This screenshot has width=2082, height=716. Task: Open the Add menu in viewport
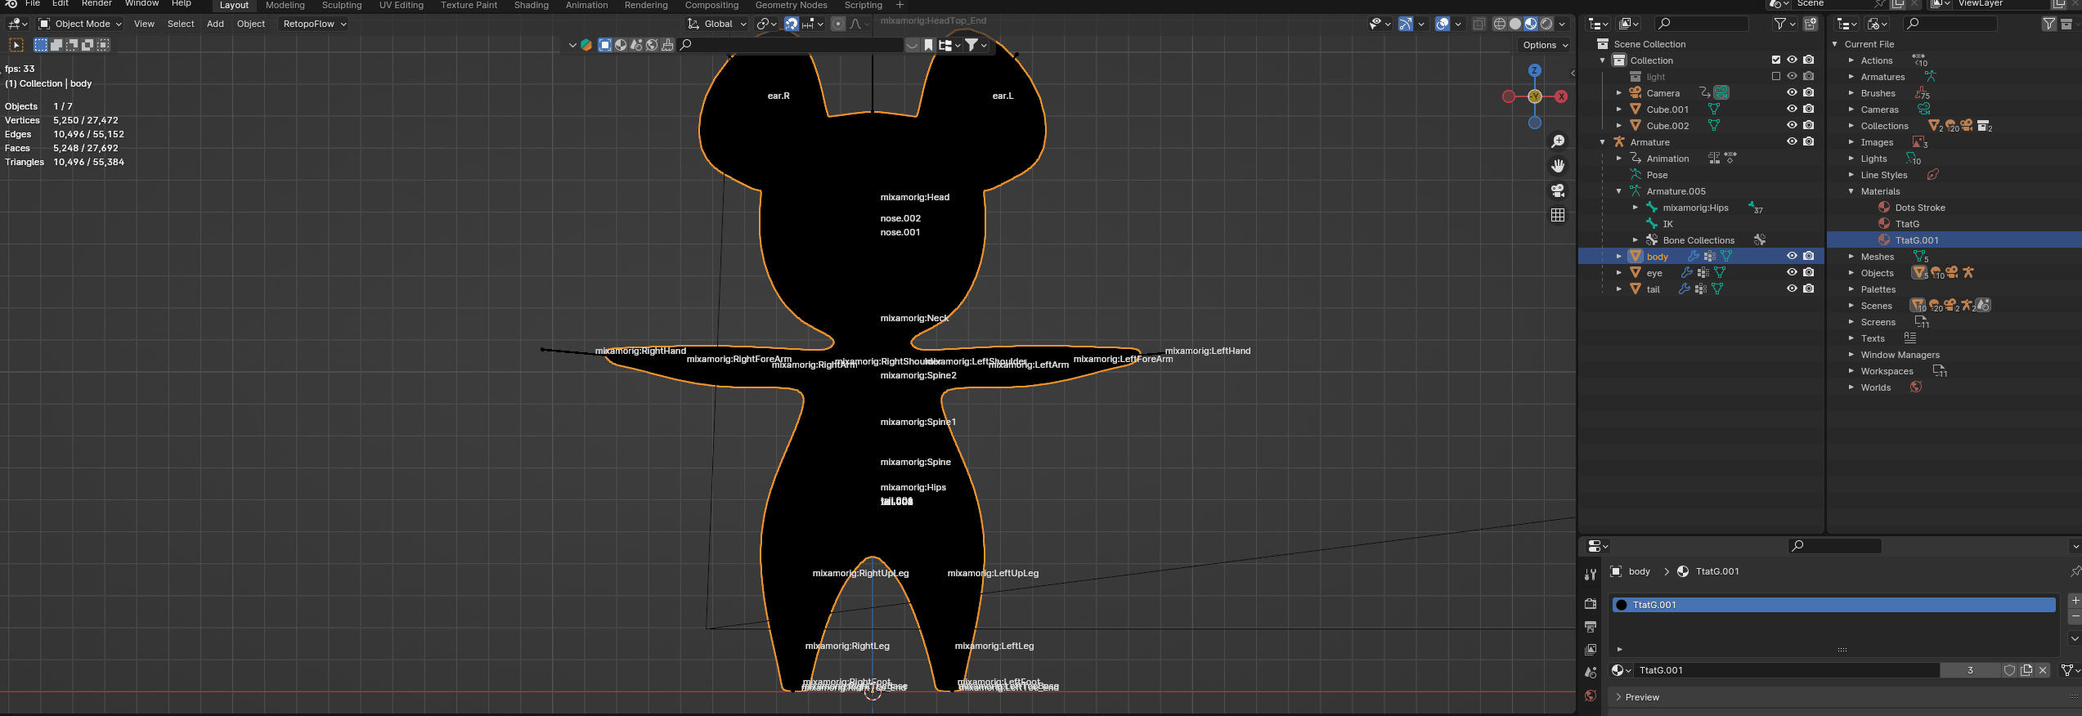[x=215, y=24]
